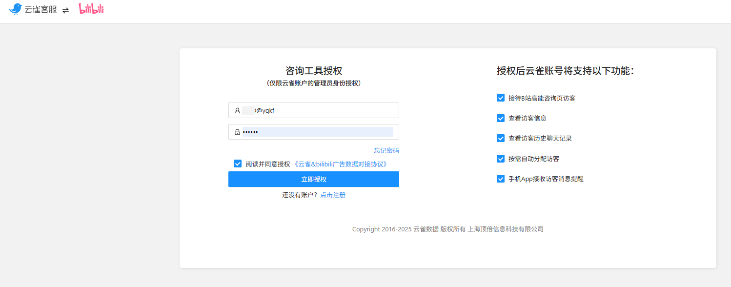Uncheck the 查看访客历史聊天记录 checkbox
The image size is (731, 287).
point(501,138)
